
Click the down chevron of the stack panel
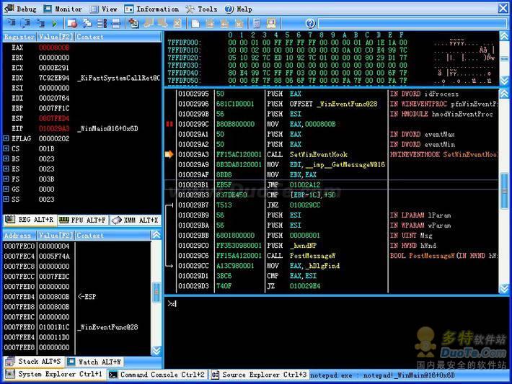click(x=156, y=351)
